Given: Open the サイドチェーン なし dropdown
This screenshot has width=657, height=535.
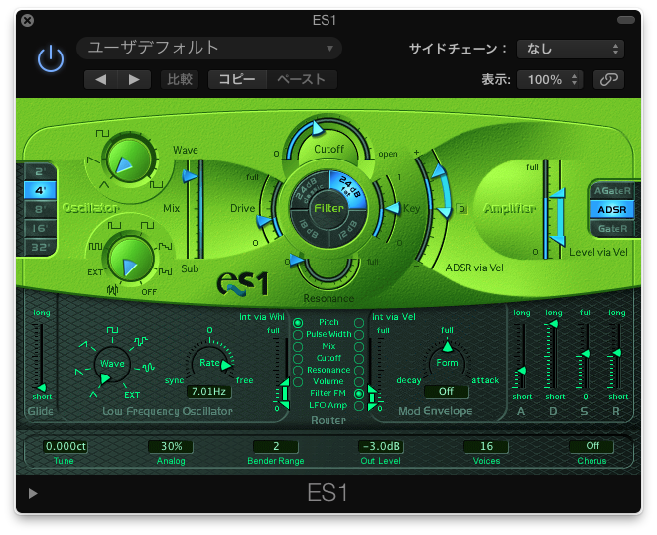Looking at the screenshot, I should [571, 49].
